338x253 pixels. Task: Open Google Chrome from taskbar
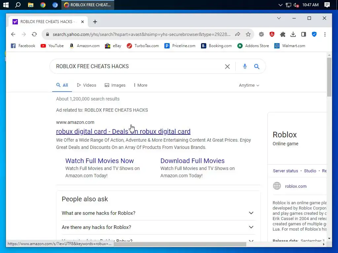(x=43, y=5)
